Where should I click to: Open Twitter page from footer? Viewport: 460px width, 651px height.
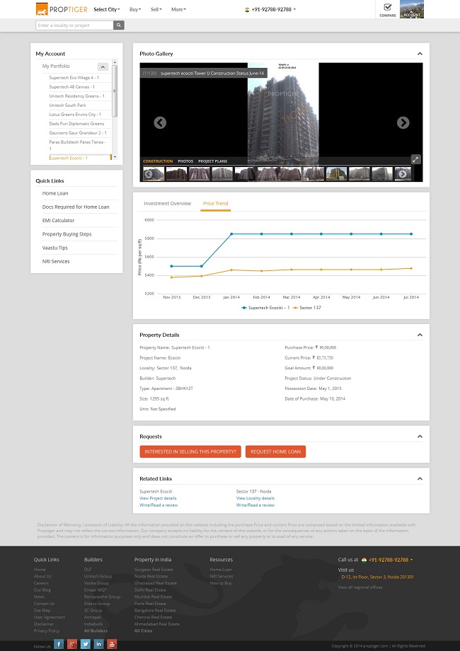pyautogui.click(x=86, y=644)
